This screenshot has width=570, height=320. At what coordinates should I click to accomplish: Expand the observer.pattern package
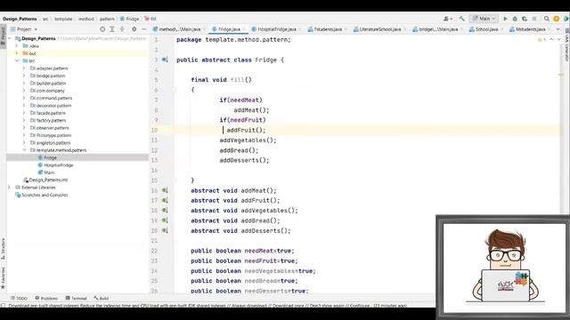[24, 128]
